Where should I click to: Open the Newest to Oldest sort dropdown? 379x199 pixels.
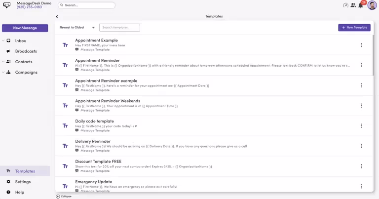[77, 28]
